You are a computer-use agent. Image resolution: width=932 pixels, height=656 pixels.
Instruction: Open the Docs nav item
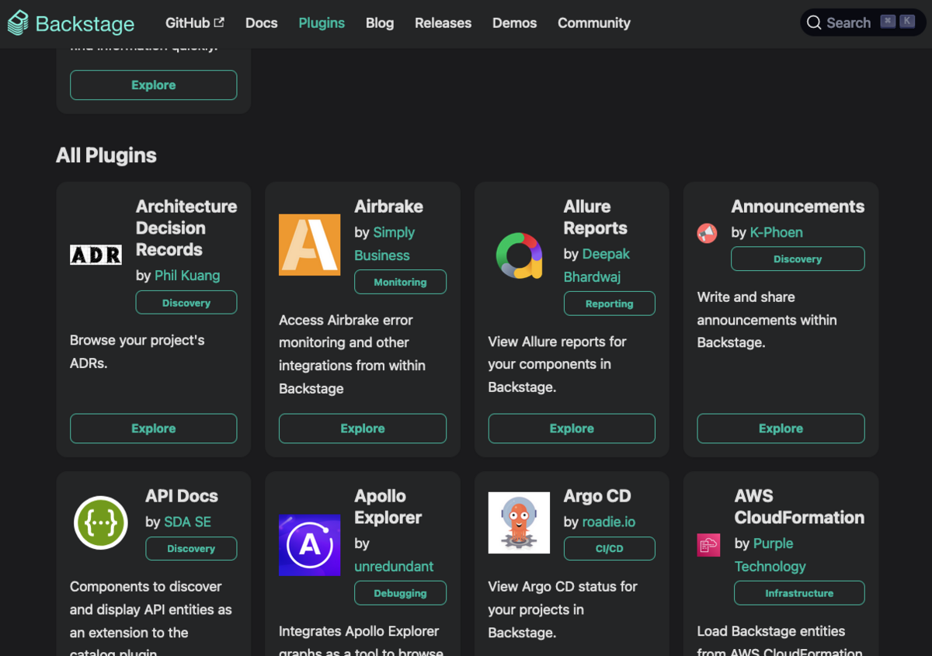pyautogui.click(x=261, y=23)
